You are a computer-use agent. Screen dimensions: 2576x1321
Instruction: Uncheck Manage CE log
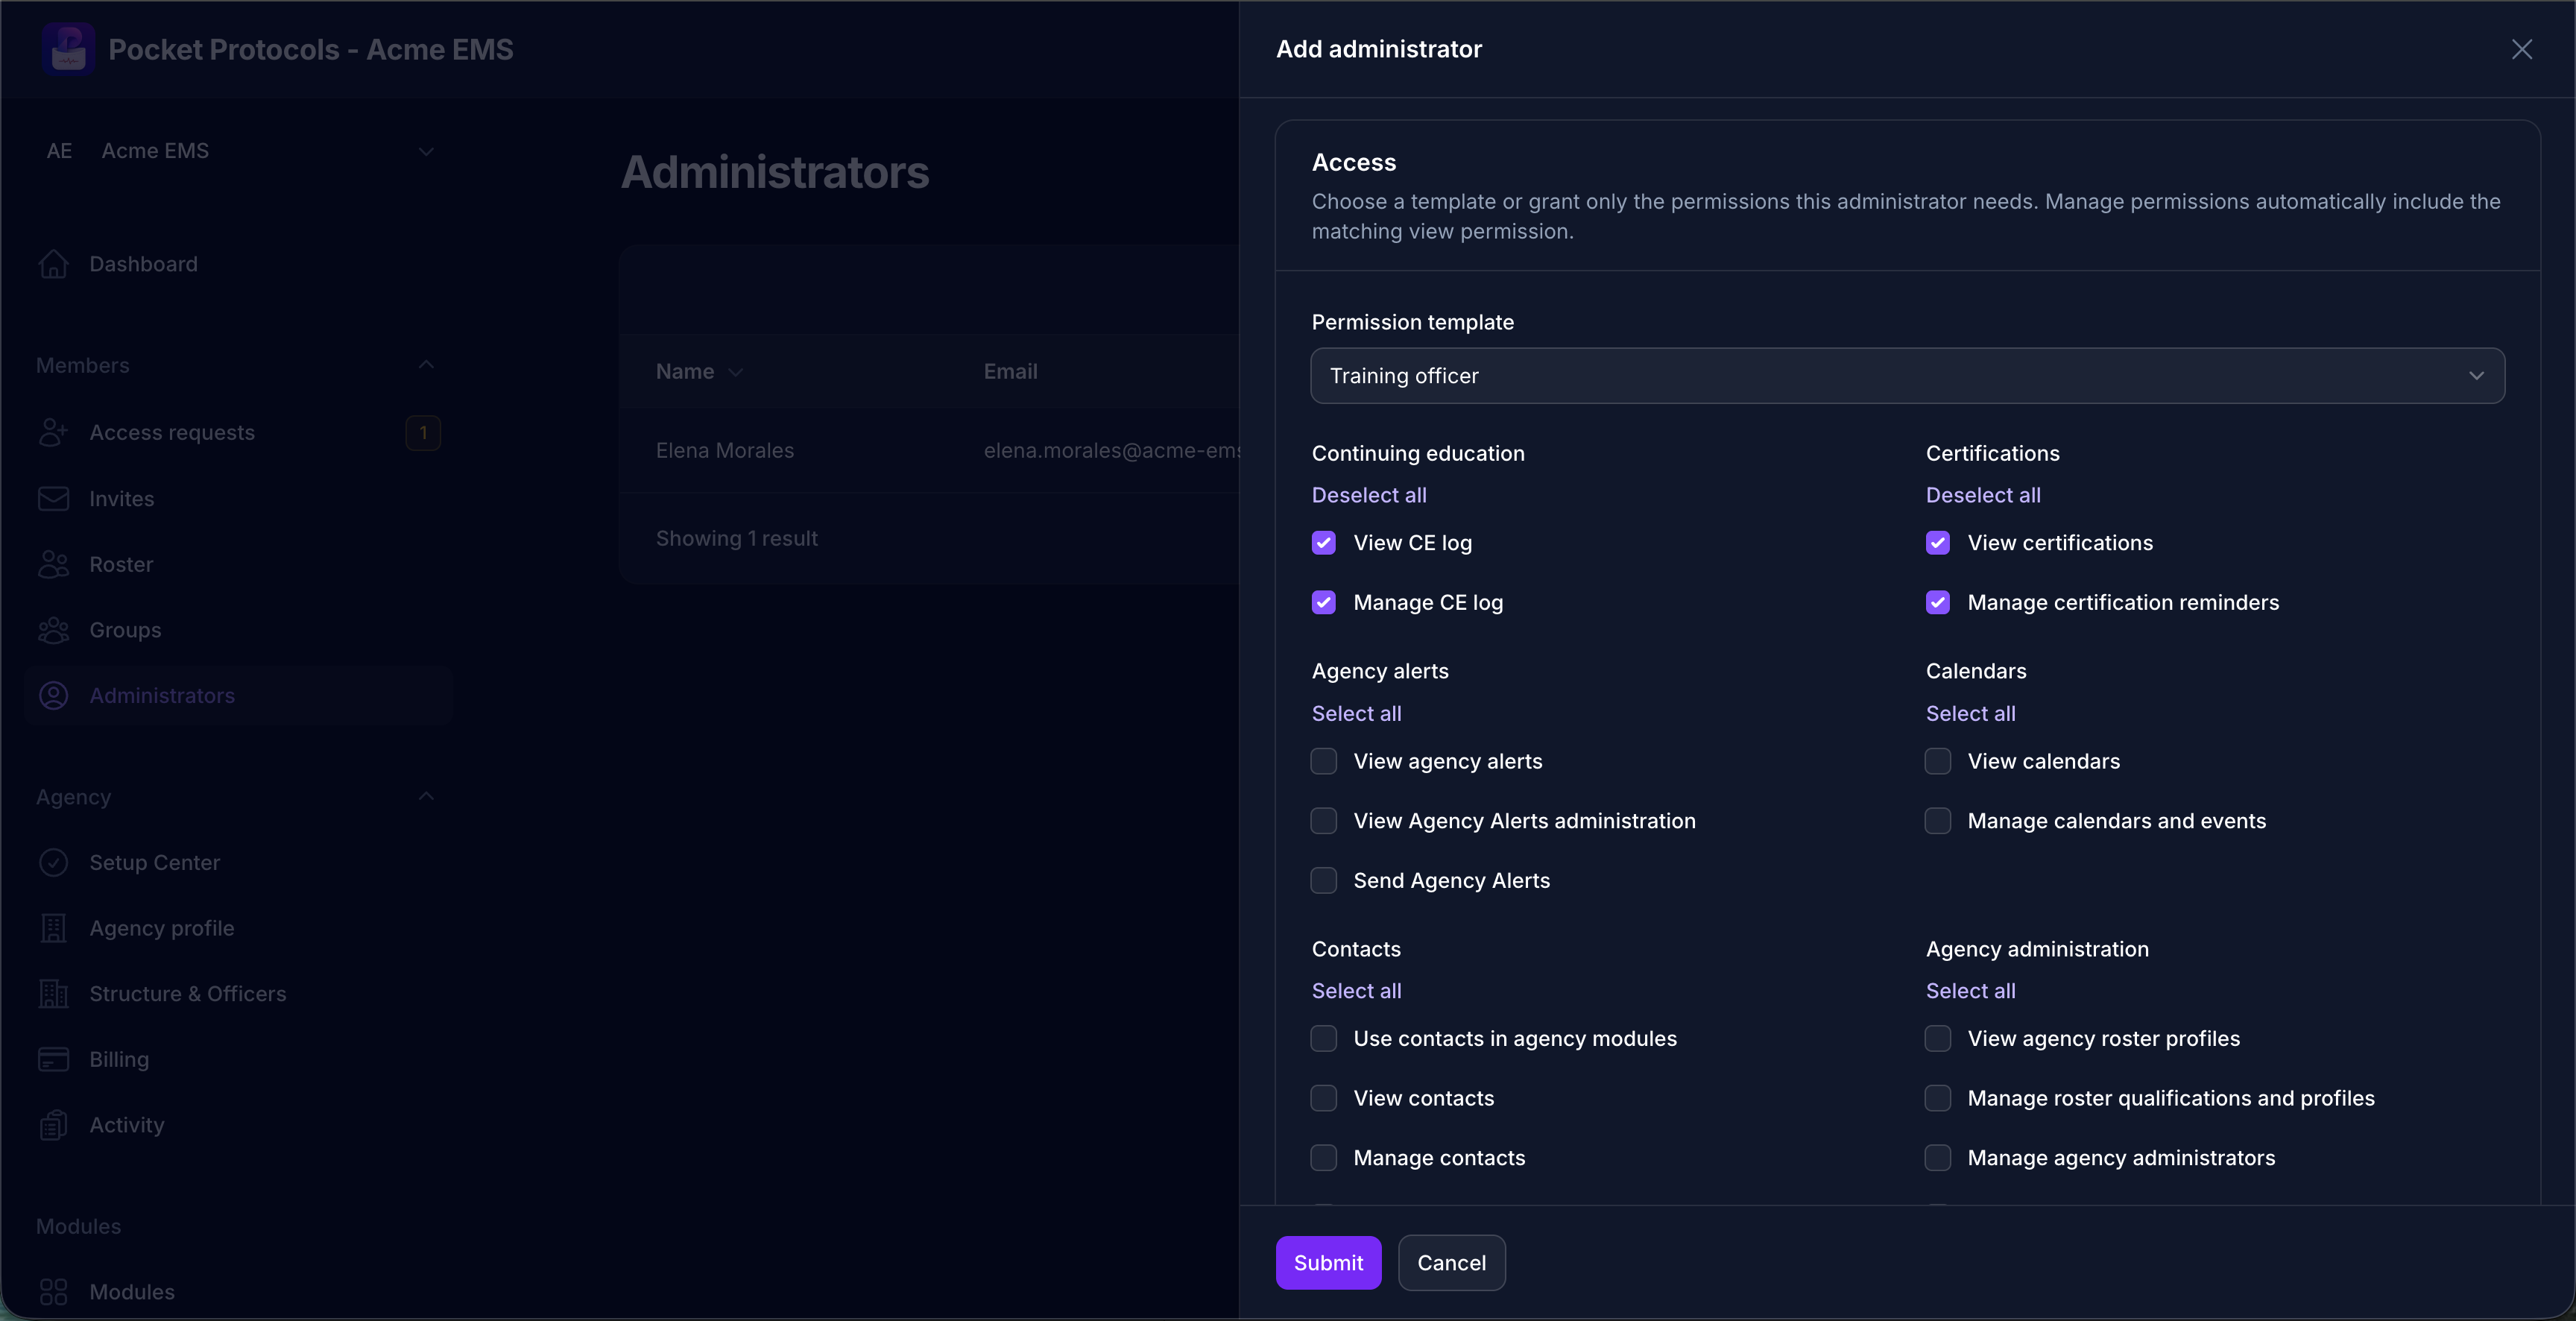click(1323, 602)
